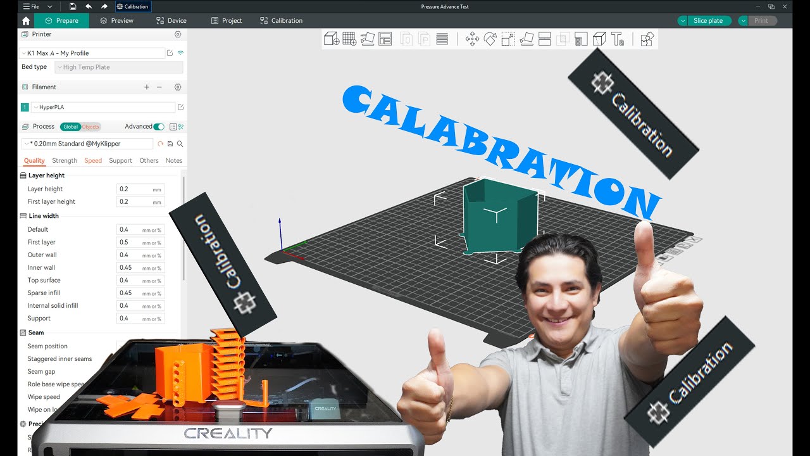Select the Prepare tab

pos(61,20)
